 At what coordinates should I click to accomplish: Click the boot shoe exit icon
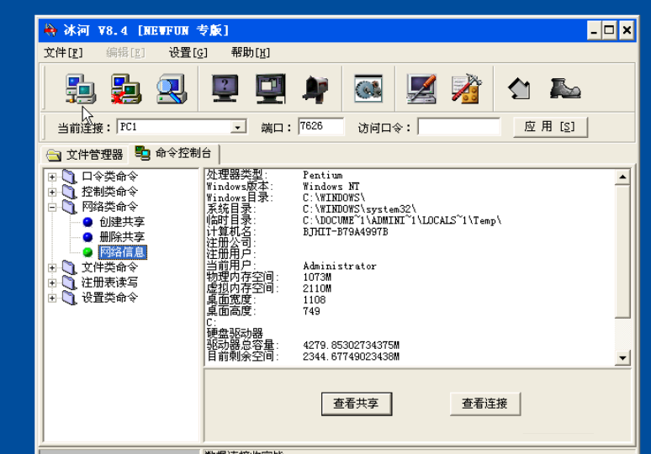click(565, 88)
